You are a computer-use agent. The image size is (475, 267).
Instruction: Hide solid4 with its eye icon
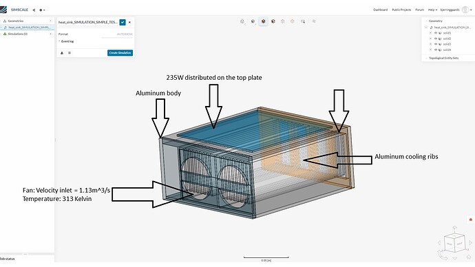pos(436,50)
